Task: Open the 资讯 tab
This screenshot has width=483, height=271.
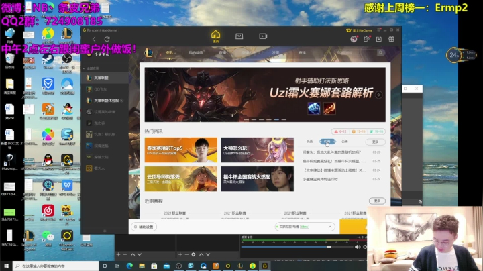Action: [x=169, y=53]
